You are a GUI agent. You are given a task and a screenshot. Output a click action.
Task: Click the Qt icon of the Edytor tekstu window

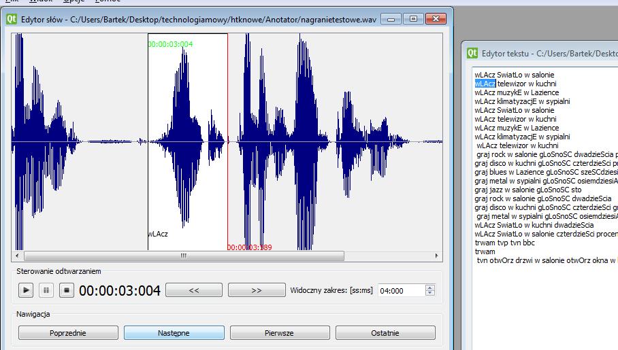[472, 53]
